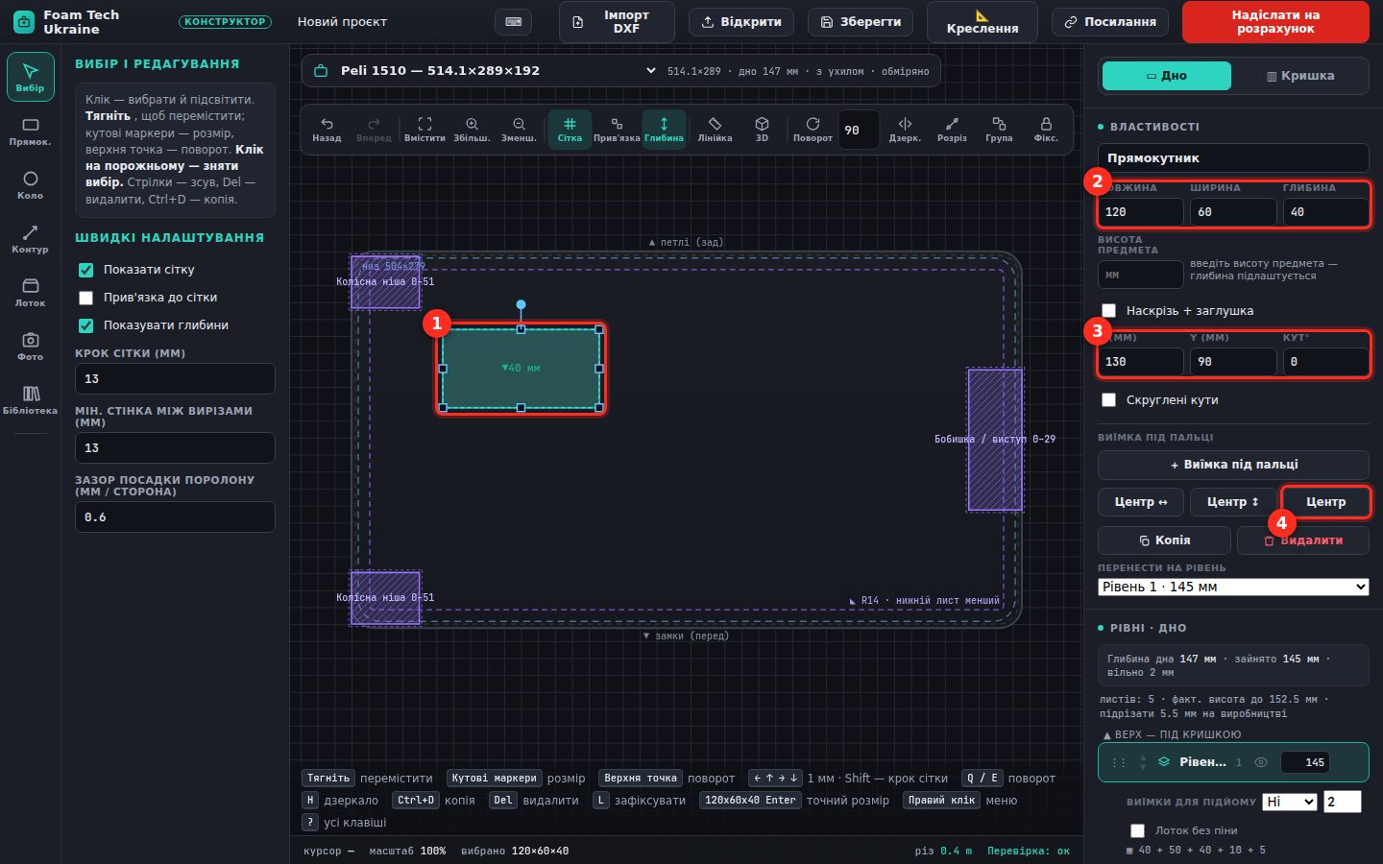Uncheck Показати сітку checkbox
The height and width of the screenshot is (864, 1383).
point(85,270)
